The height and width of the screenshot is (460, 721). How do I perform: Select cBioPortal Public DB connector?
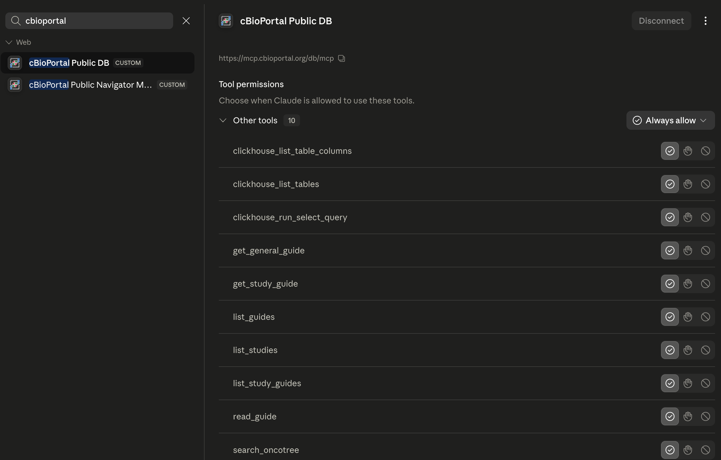pyautogui.click(x=98, y=63)
